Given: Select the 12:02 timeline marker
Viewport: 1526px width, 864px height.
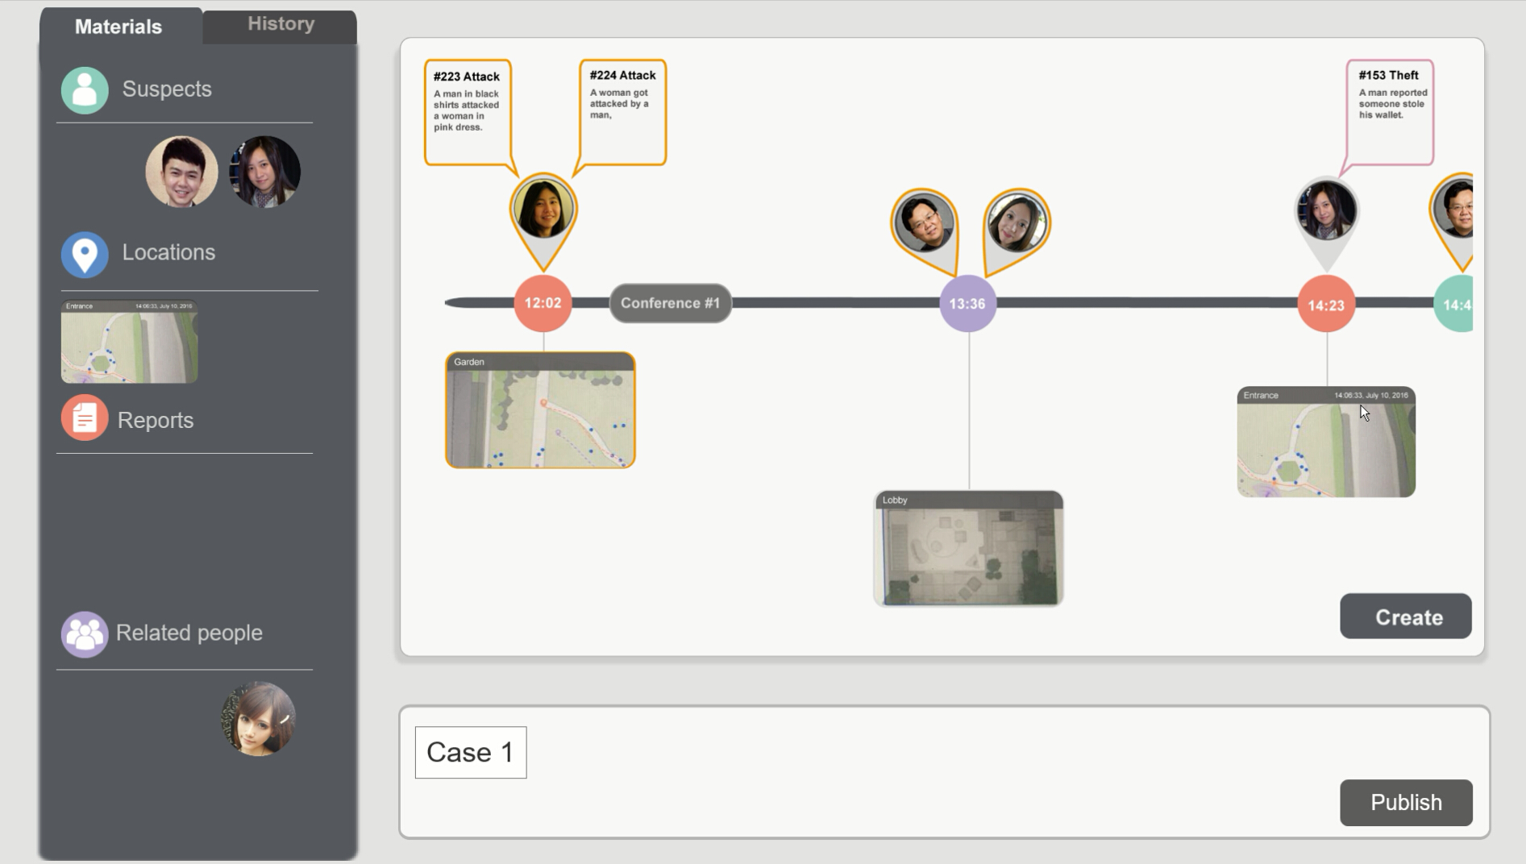Looking at the screenshot, I should 543,303.
